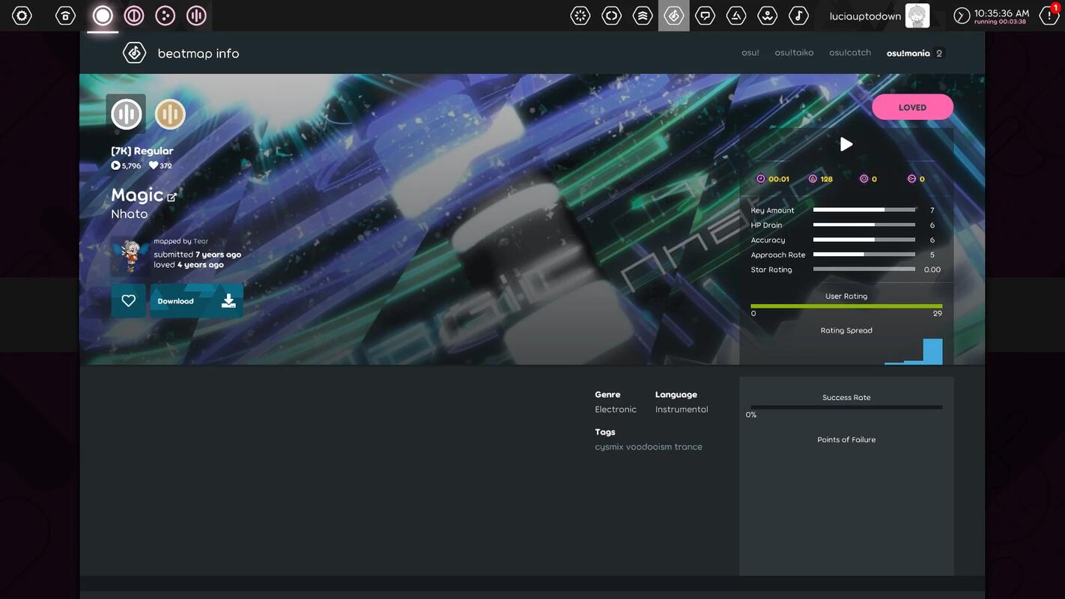Toggle favourite with the heart button
The width and height of the screenshot is (1065, 599).
[x=129, y=301]
